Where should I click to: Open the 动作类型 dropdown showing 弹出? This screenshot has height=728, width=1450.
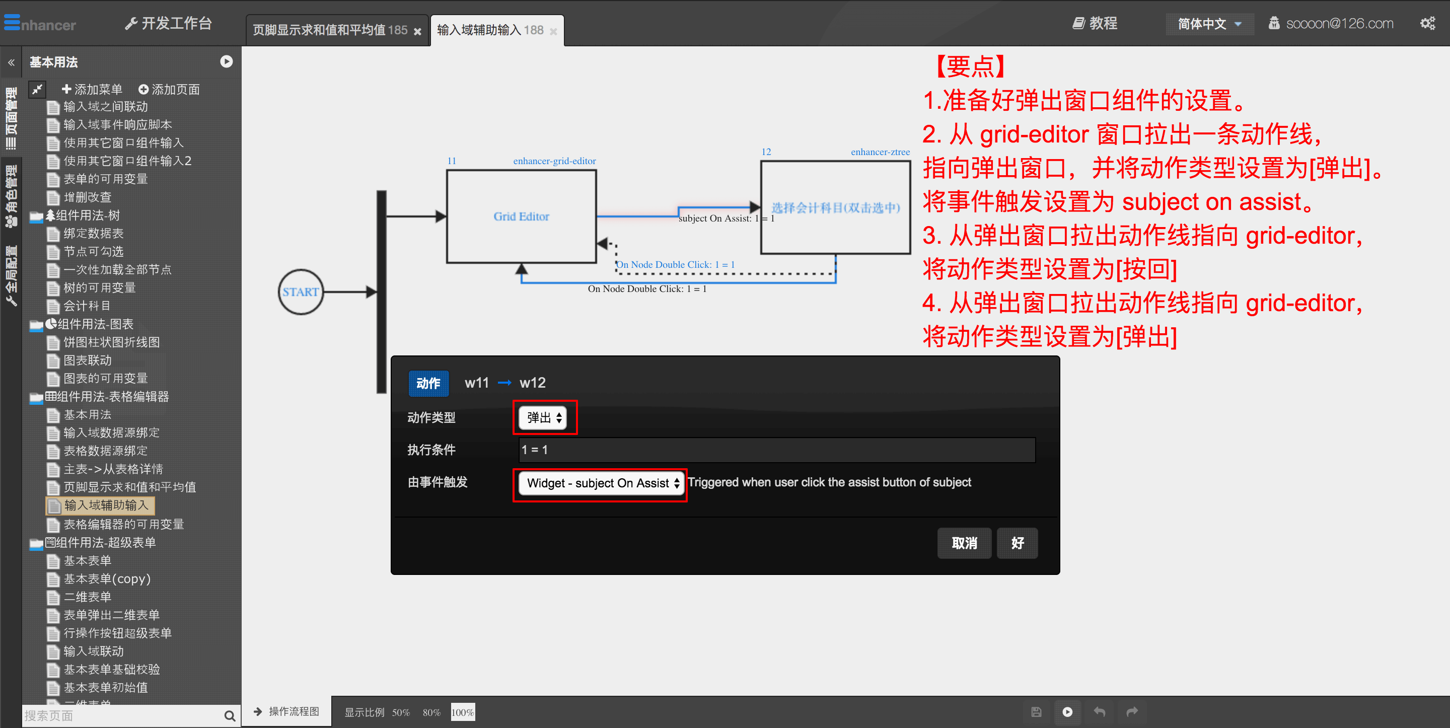point(543,417)
